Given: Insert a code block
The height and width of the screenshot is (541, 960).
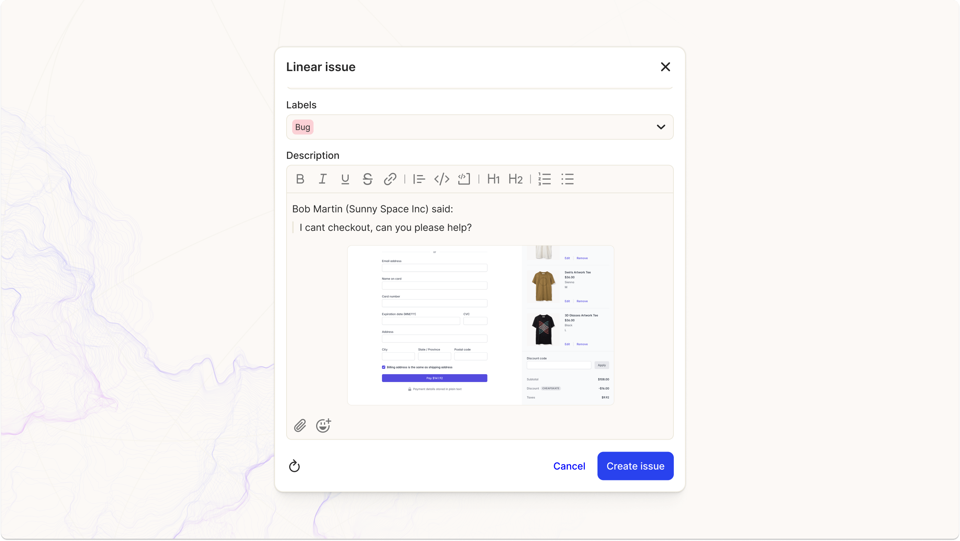Looking at the screenshot, I should coord(464,179).
